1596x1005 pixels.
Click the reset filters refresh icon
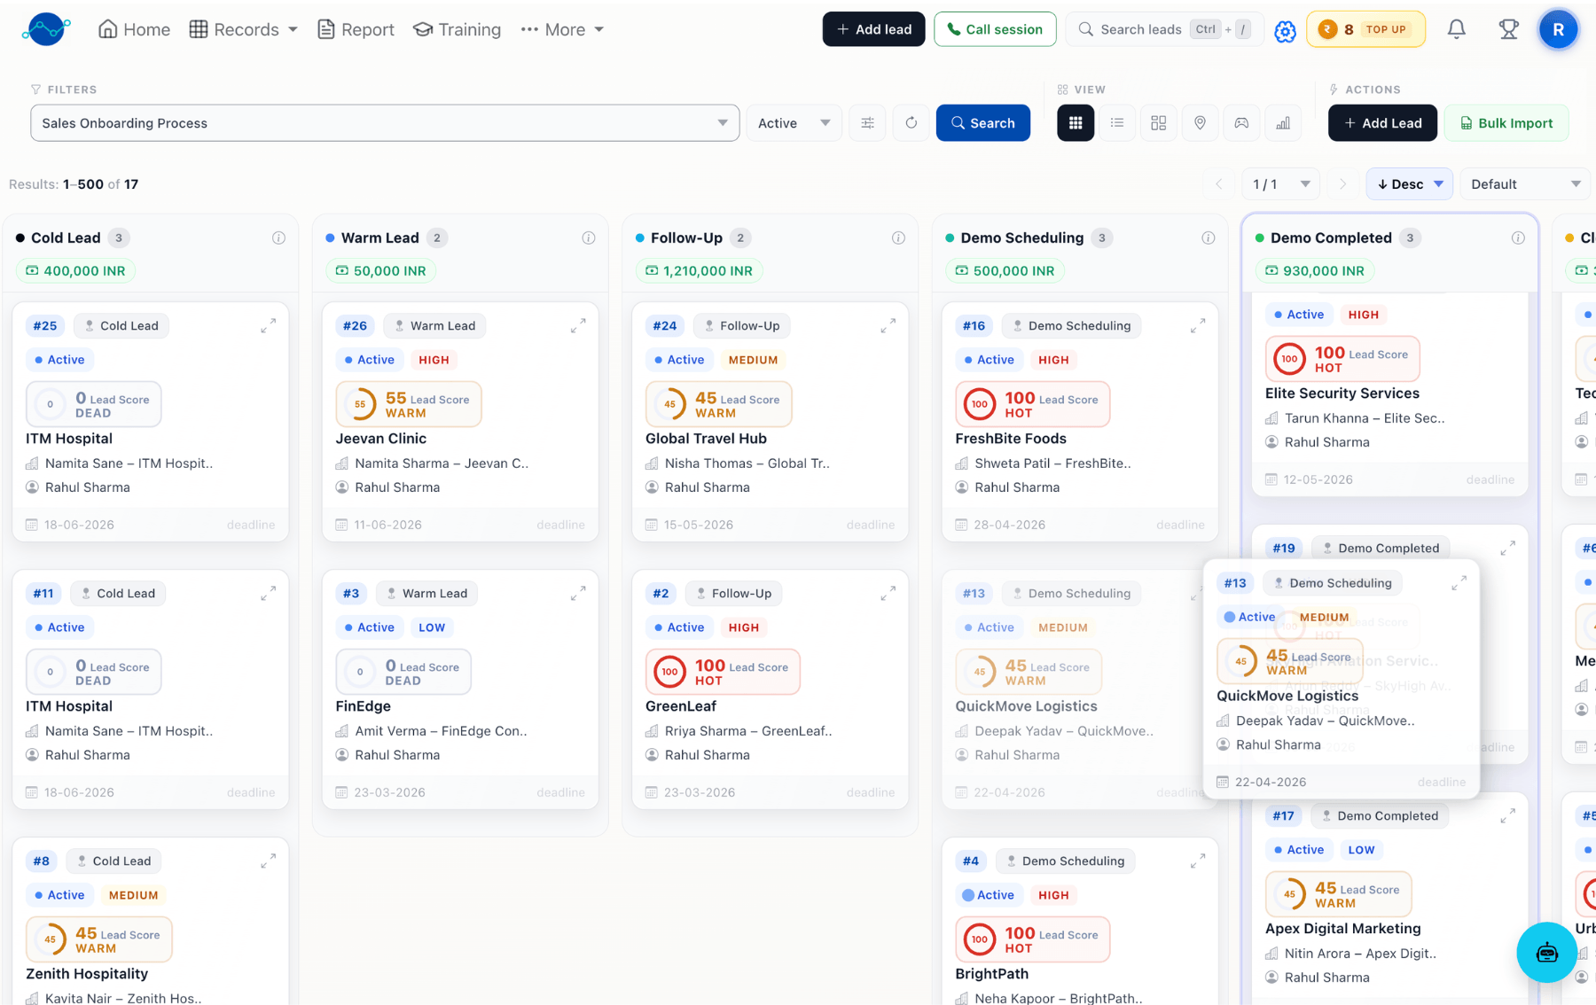pos(911,123)
